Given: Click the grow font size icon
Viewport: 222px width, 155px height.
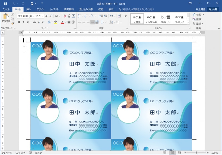Looking at the screenshot, I should click(x=46, y=16).
